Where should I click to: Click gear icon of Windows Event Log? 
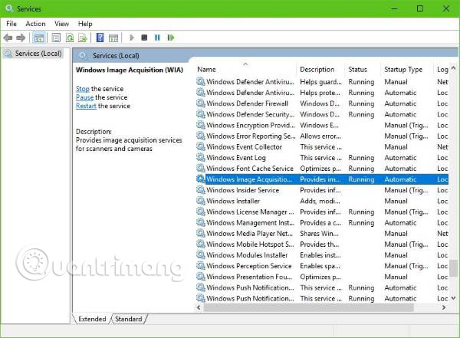(x=201, y=158)
